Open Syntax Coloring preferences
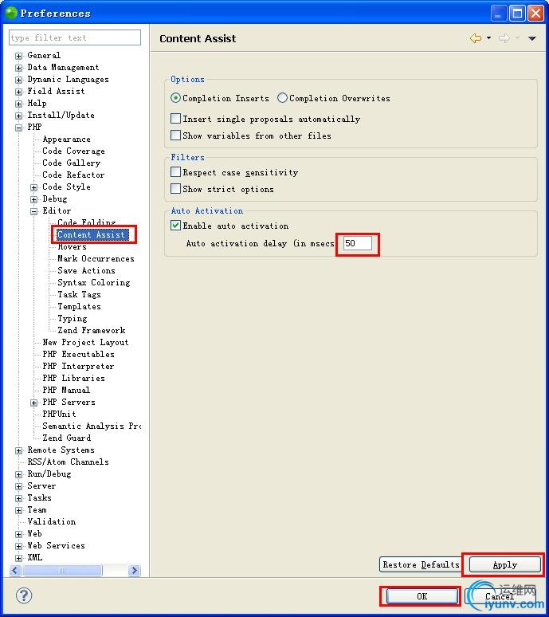 point(93,282)
